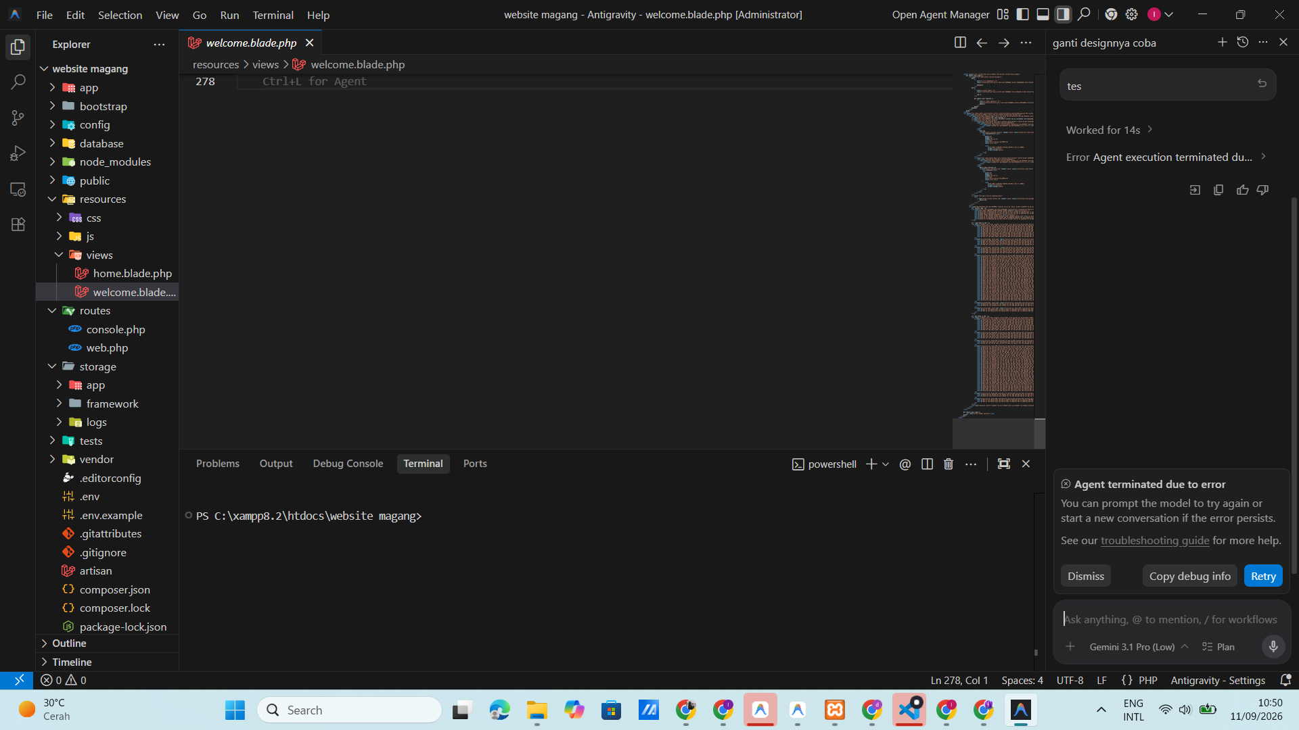The image size is (1299, 730).
Task: Toggle Plan mode in agent input
Action: point(1218,647)
